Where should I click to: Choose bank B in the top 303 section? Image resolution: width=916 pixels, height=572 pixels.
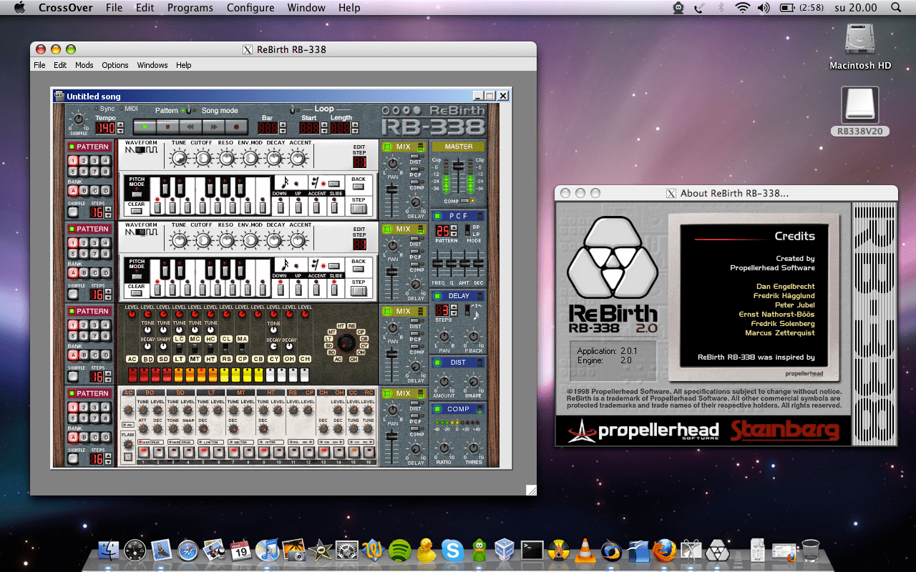pos(83,190)
